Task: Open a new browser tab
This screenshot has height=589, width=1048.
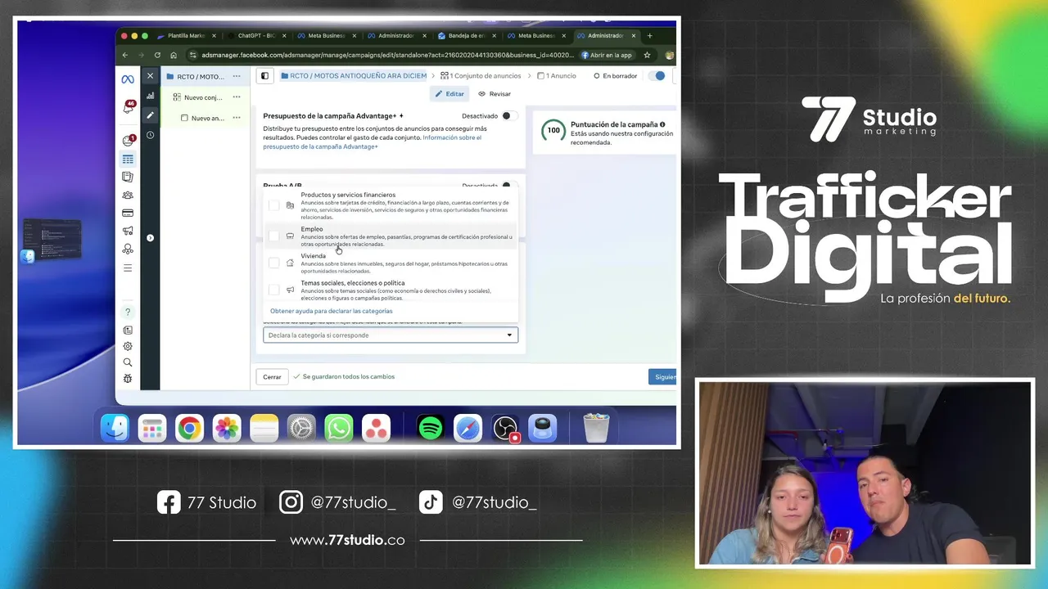Action: coord(649,36)
